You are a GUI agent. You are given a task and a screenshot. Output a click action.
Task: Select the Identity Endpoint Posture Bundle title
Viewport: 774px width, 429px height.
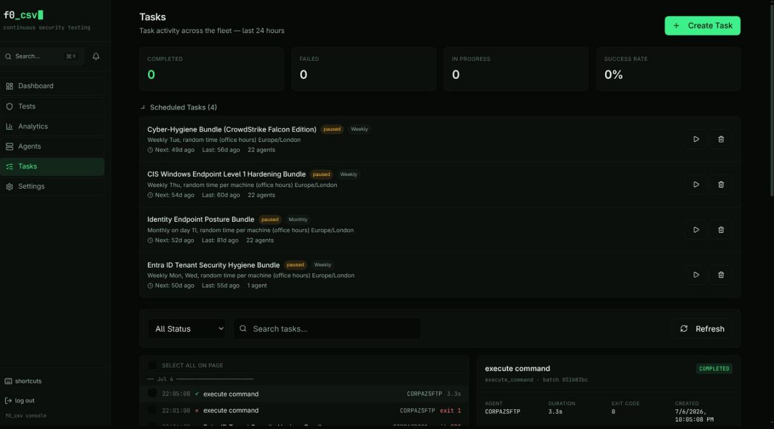(x=201, y=219)
